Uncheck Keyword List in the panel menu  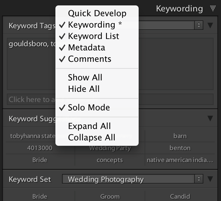click(93, 36)
